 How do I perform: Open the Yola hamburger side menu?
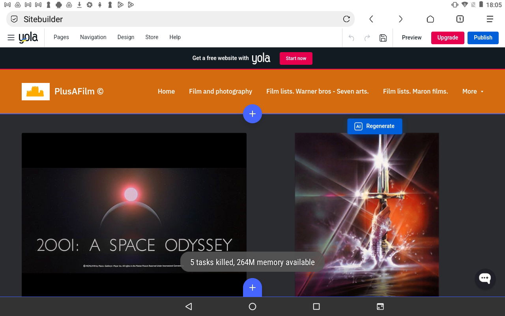click(11, 38)
